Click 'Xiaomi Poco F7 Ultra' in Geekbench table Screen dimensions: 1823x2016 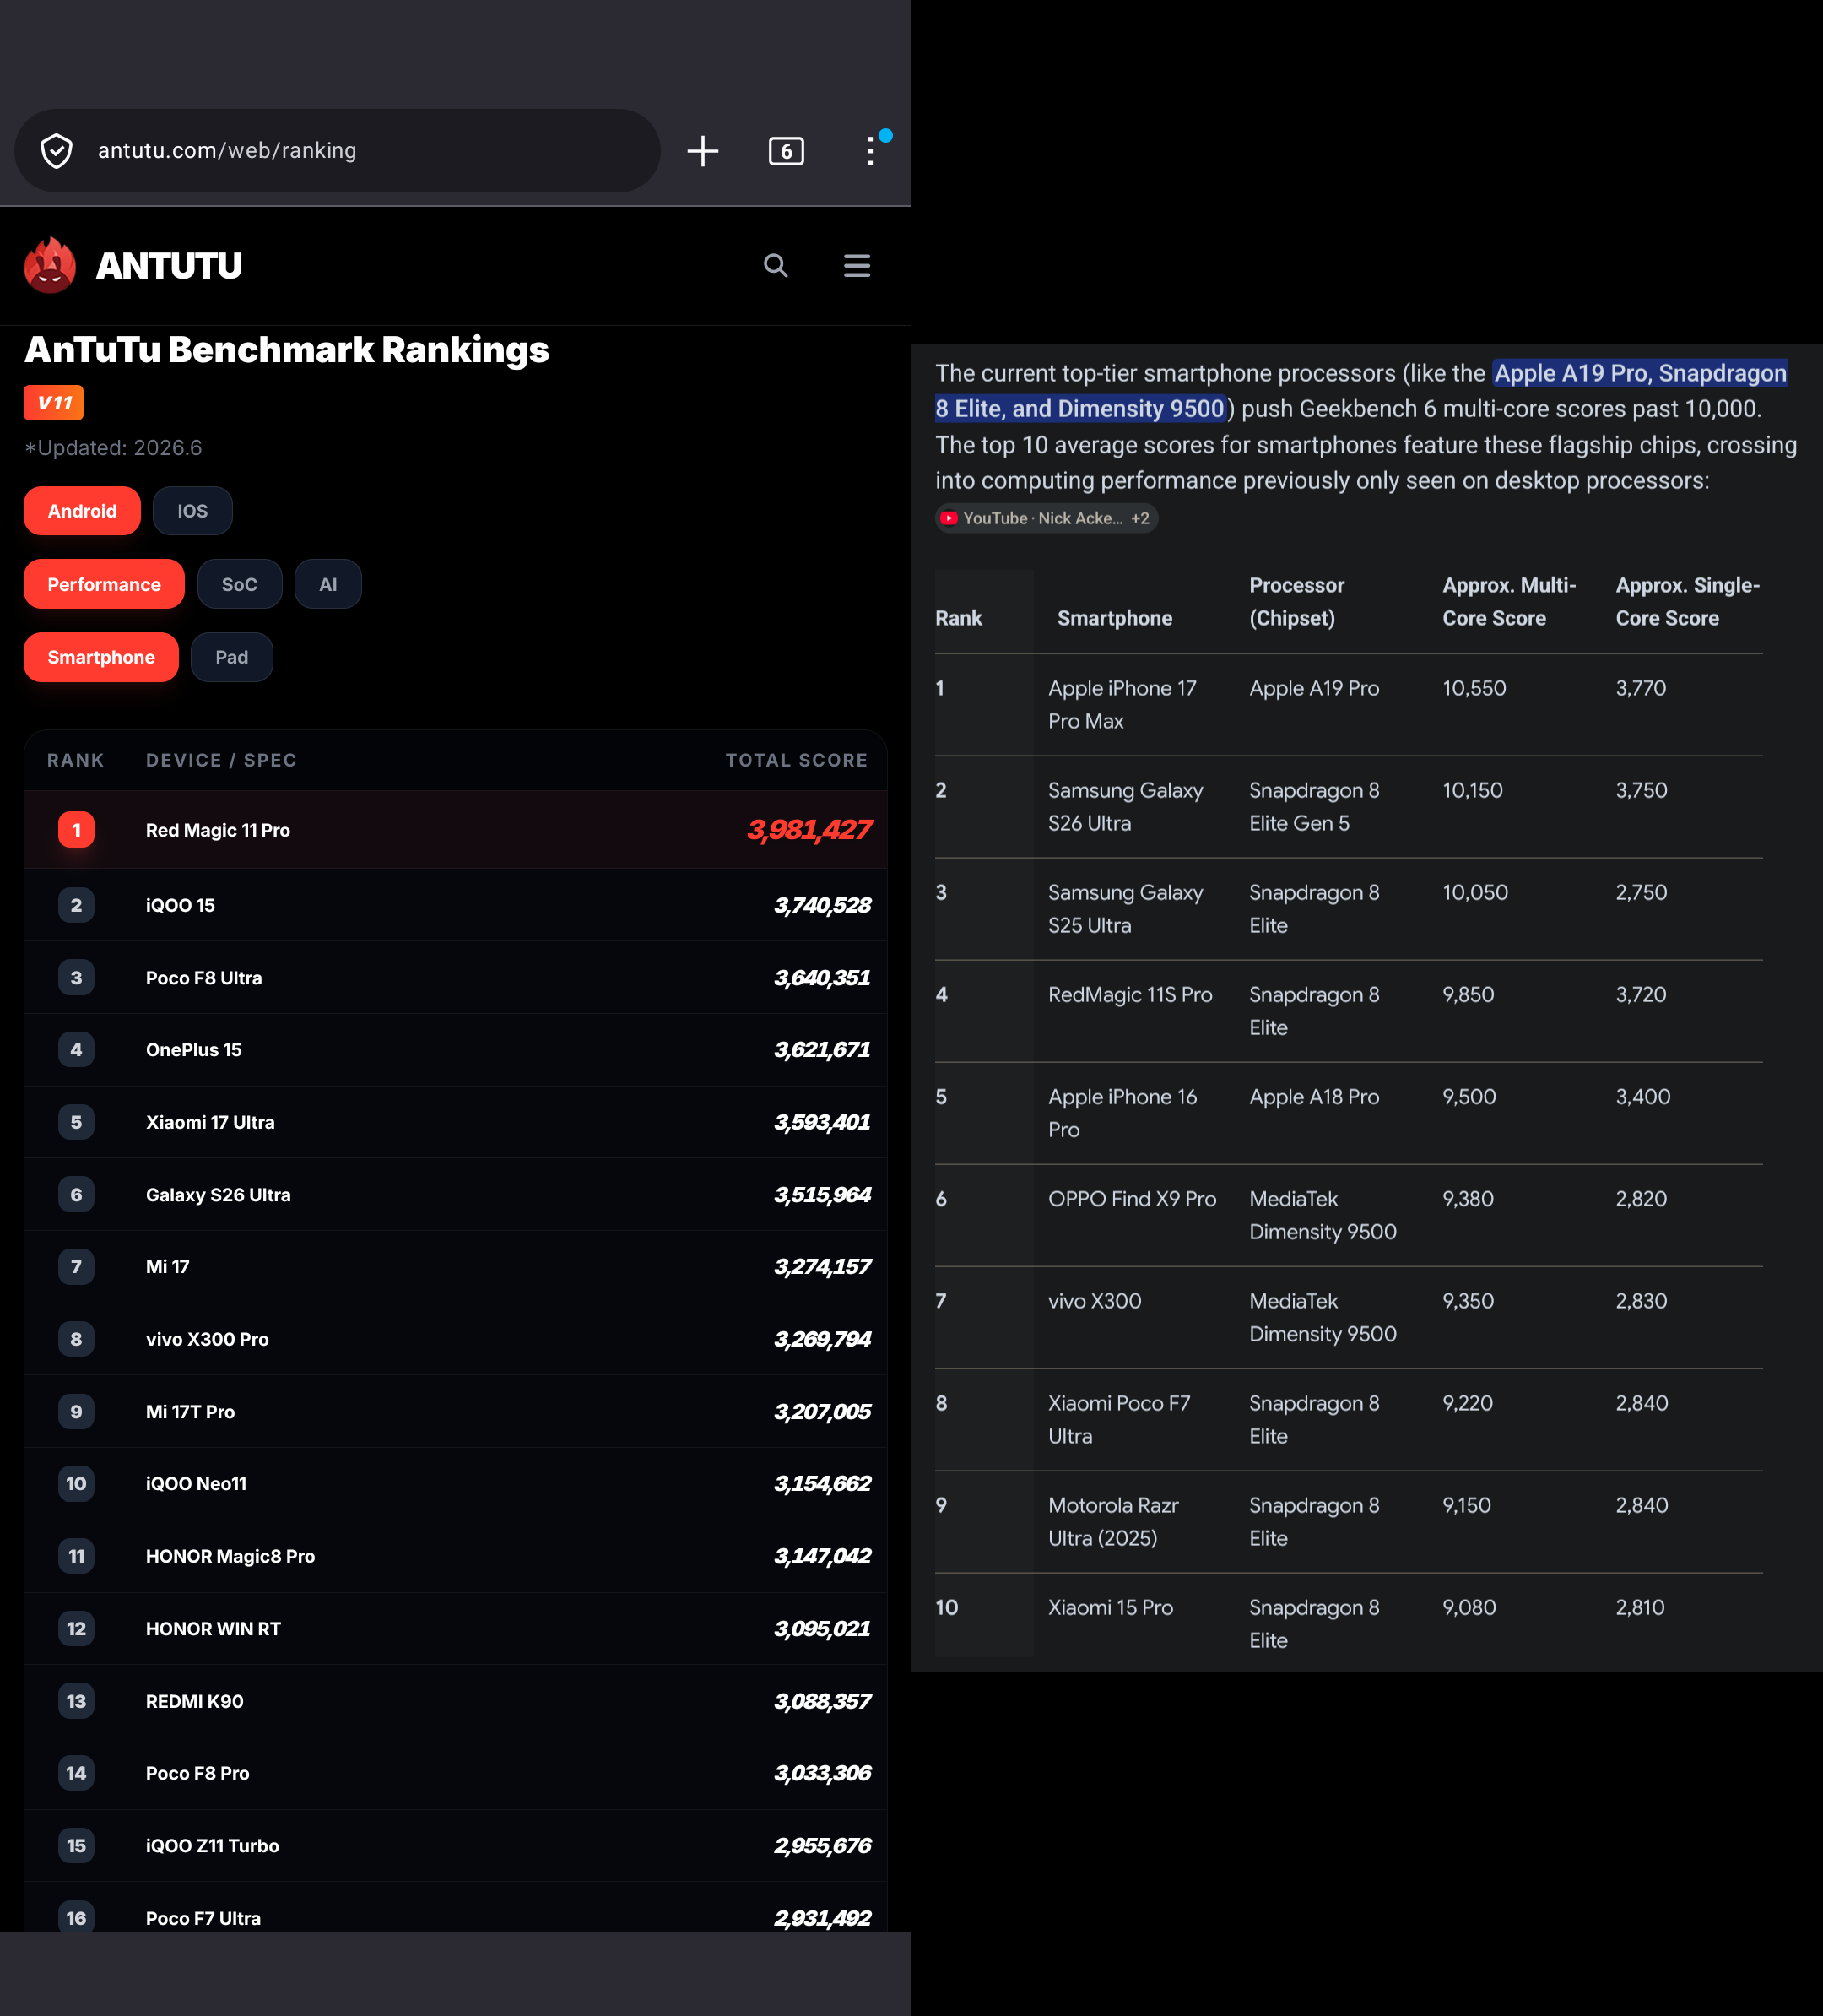1119,1420
